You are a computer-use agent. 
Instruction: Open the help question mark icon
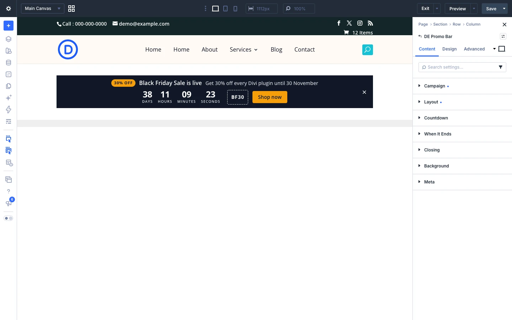pyautogui.click(x=9, y=191)
